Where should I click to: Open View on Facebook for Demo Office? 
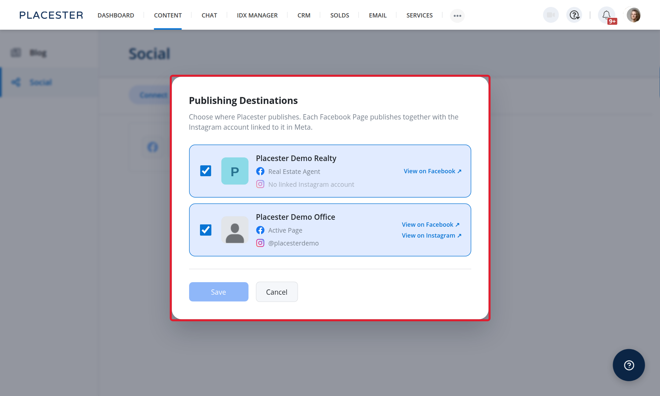pyautogui.click(x=431, y=224)
